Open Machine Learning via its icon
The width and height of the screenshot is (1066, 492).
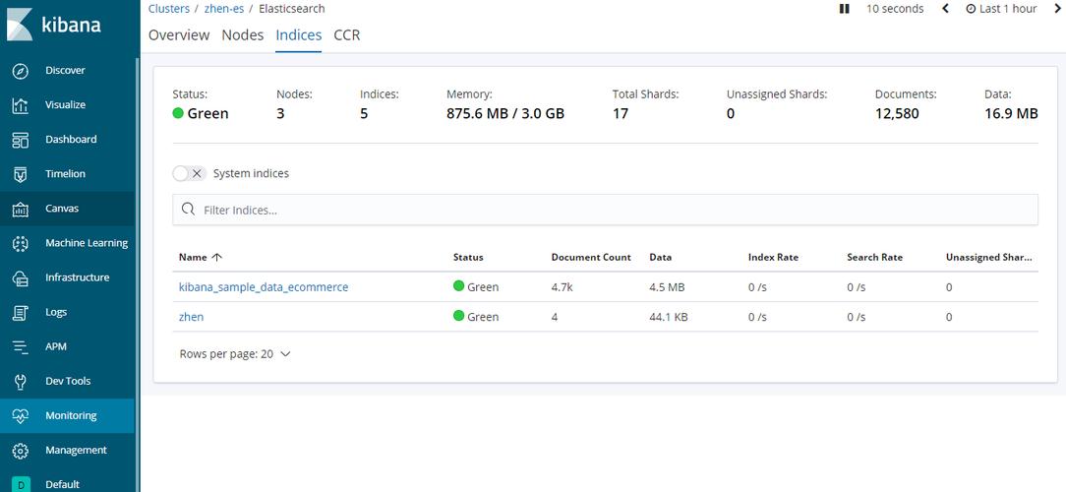21,244
